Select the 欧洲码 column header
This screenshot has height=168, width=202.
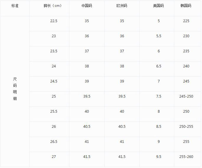pyautogui.click(x=122, y=6)
